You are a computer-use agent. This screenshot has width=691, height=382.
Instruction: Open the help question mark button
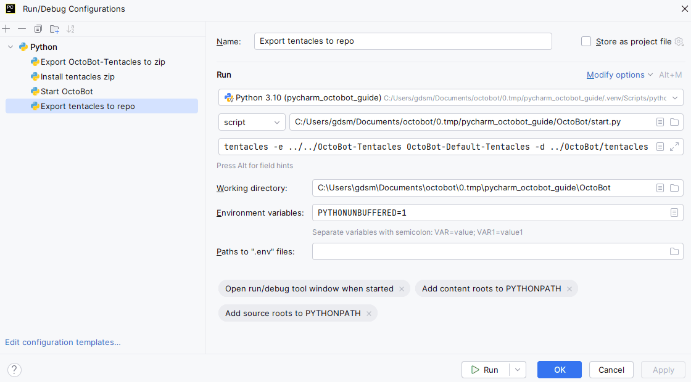15,370
